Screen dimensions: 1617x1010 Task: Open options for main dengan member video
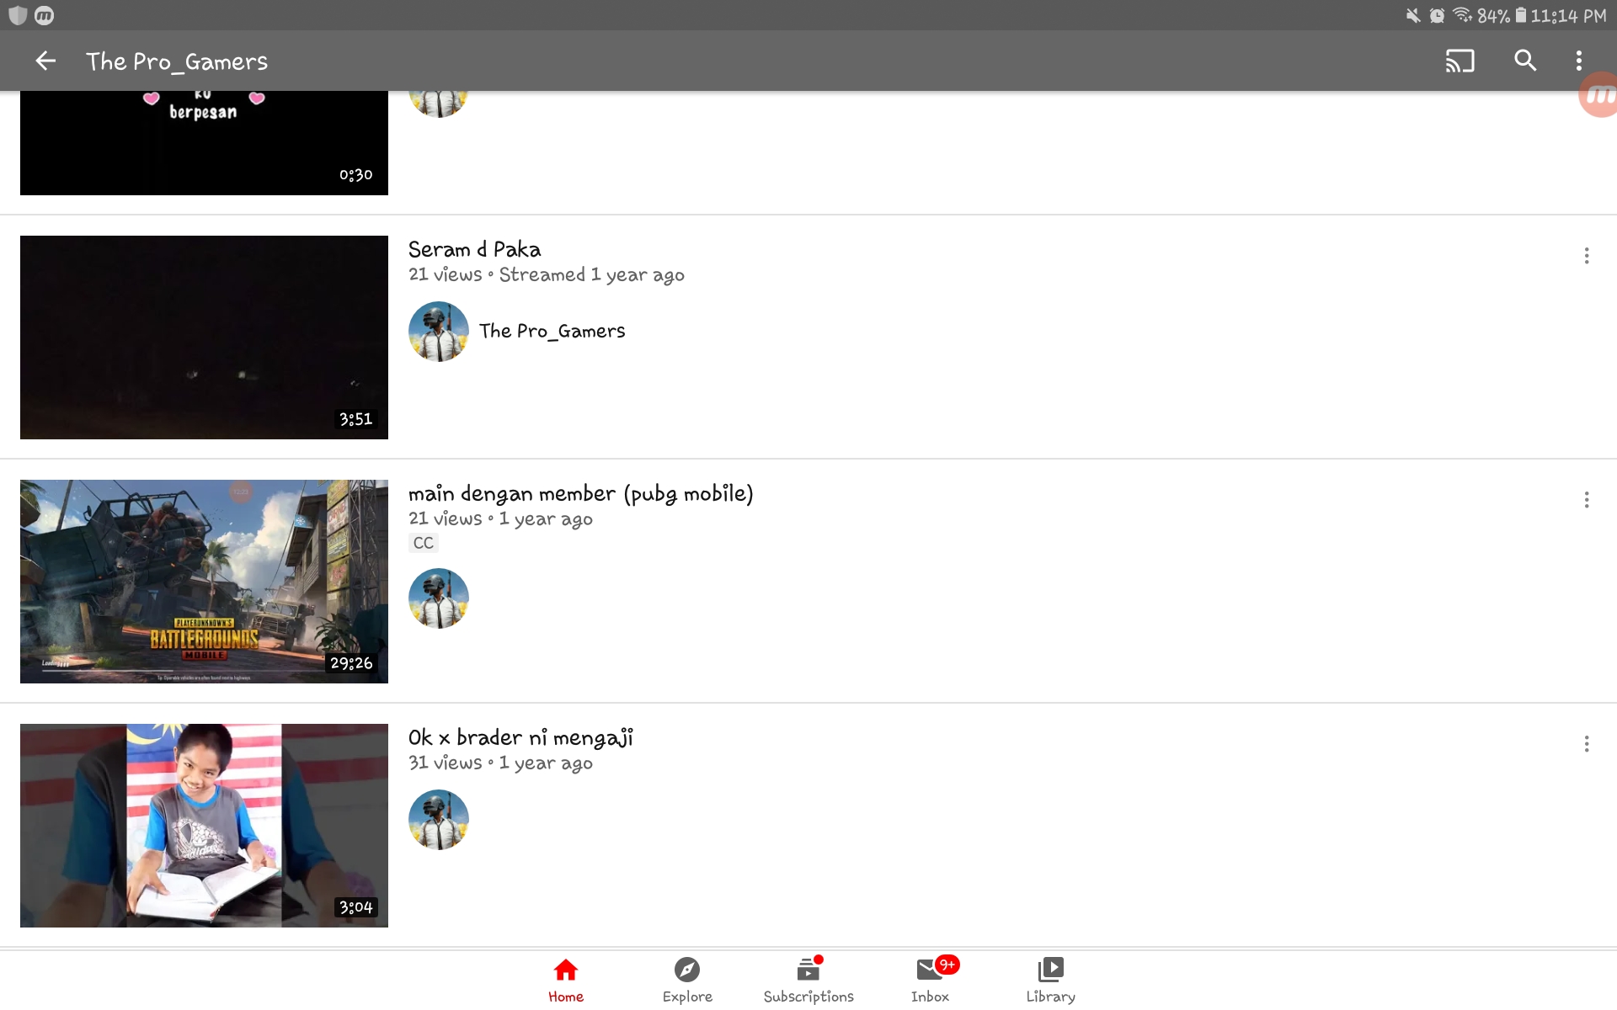(1587, 500)
